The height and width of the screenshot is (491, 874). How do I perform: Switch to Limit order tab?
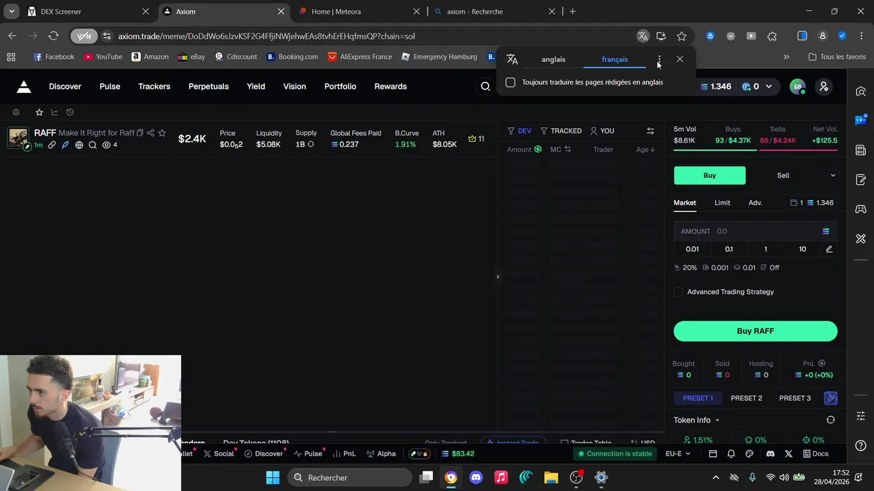tap(722, 203)
